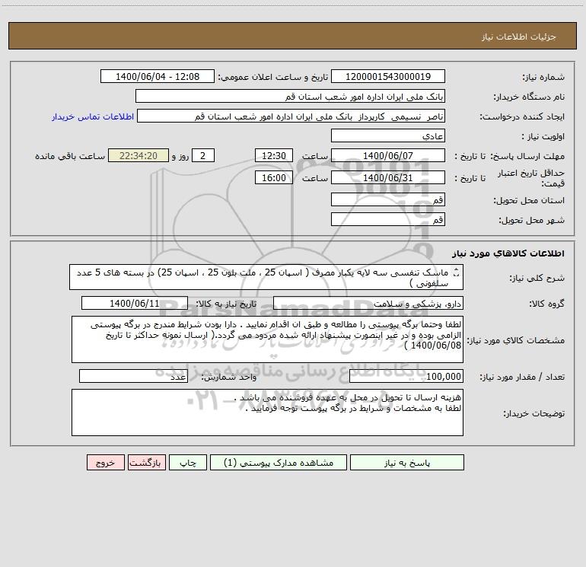Open مشاهده مدارک پیوستی (1) attachments
Viewport: 586px width, 567px height.
279,463
